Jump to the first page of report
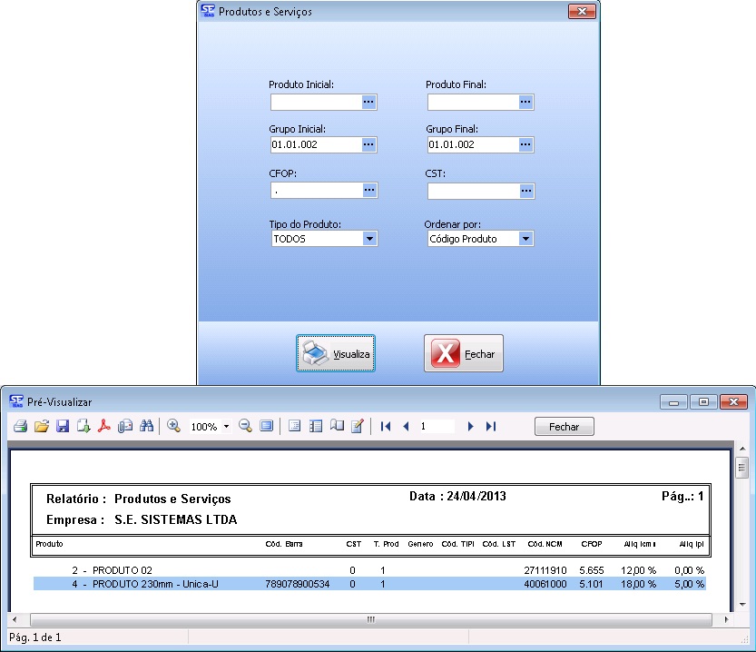 tap(386, 426)
